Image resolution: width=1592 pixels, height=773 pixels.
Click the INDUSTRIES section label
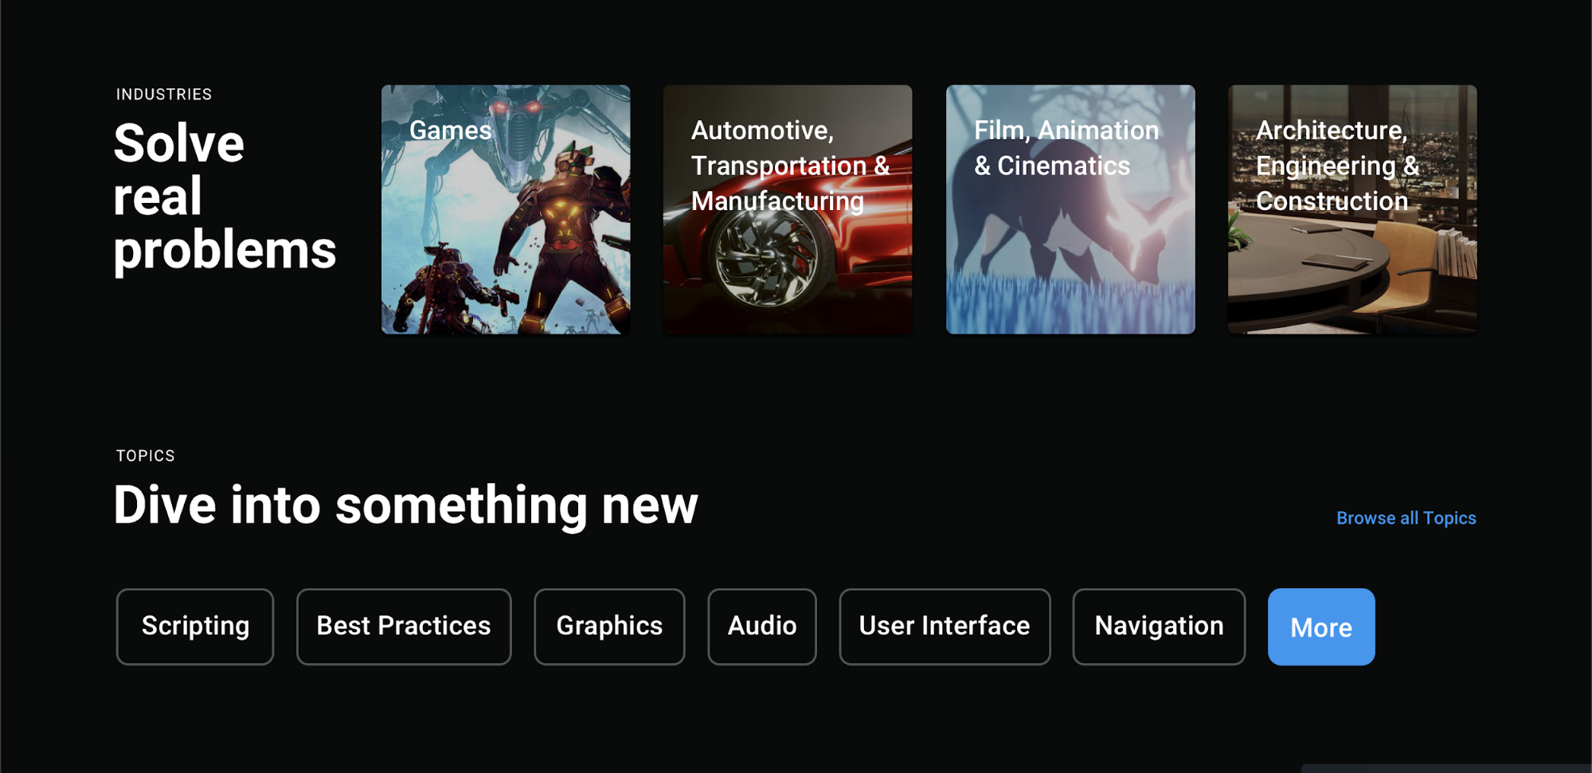[x=164, y=95]
